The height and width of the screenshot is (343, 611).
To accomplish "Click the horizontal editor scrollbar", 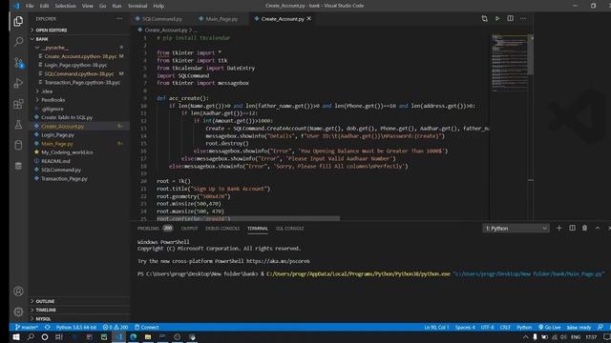I will tap(248, 218).
